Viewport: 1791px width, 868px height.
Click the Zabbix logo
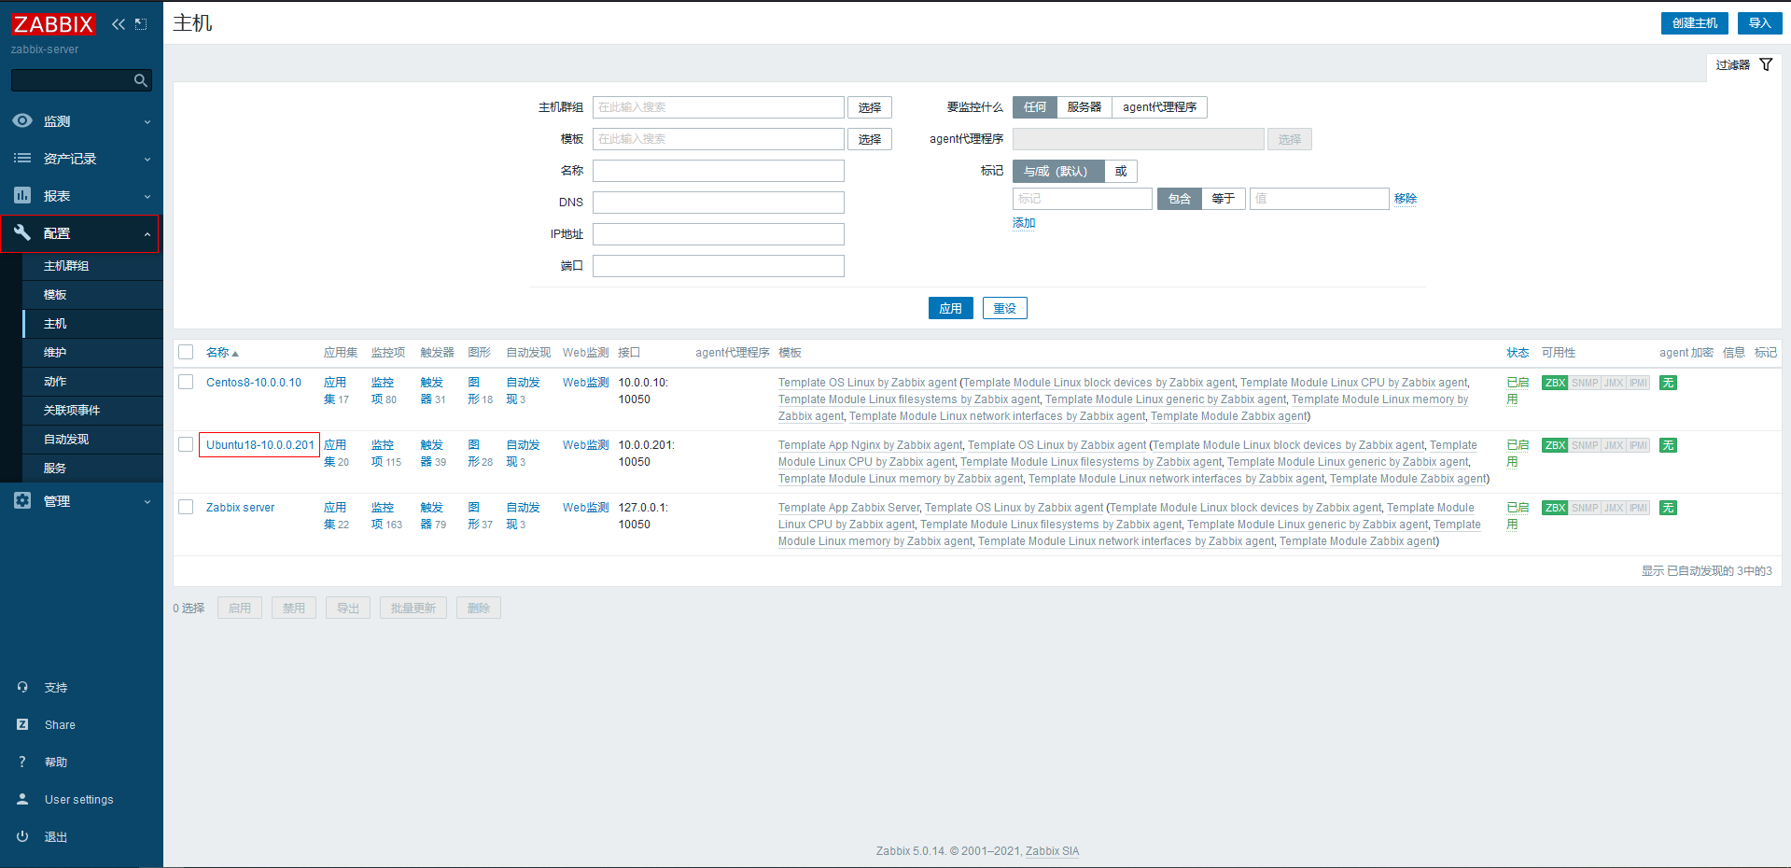tap(53, 24)
